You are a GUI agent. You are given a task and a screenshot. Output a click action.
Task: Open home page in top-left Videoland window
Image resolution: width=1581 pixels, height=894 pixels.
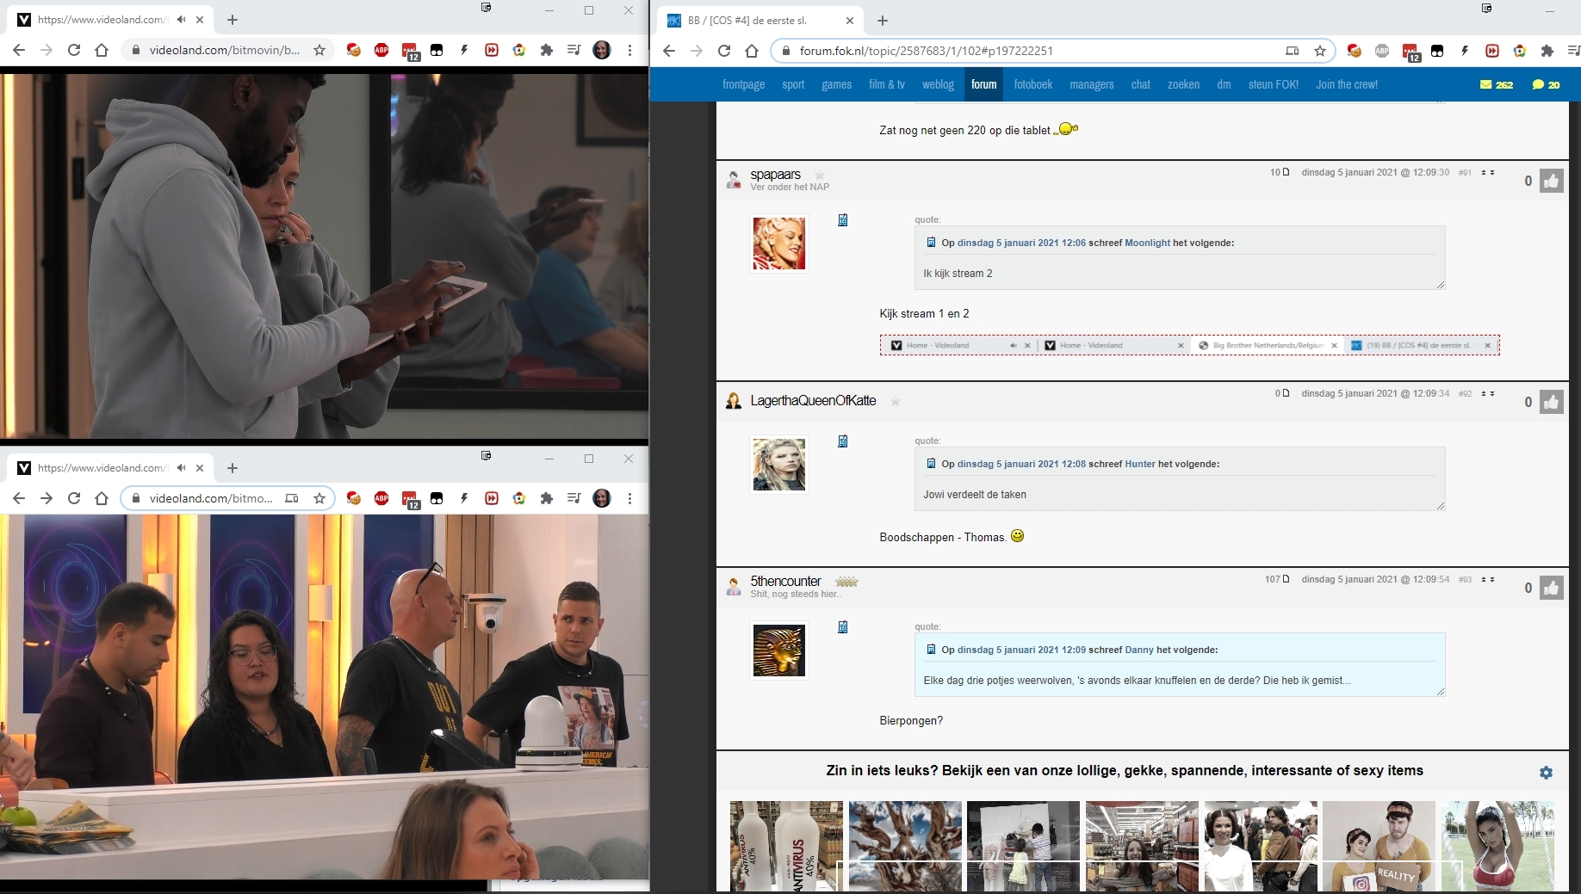coord(102,50)
